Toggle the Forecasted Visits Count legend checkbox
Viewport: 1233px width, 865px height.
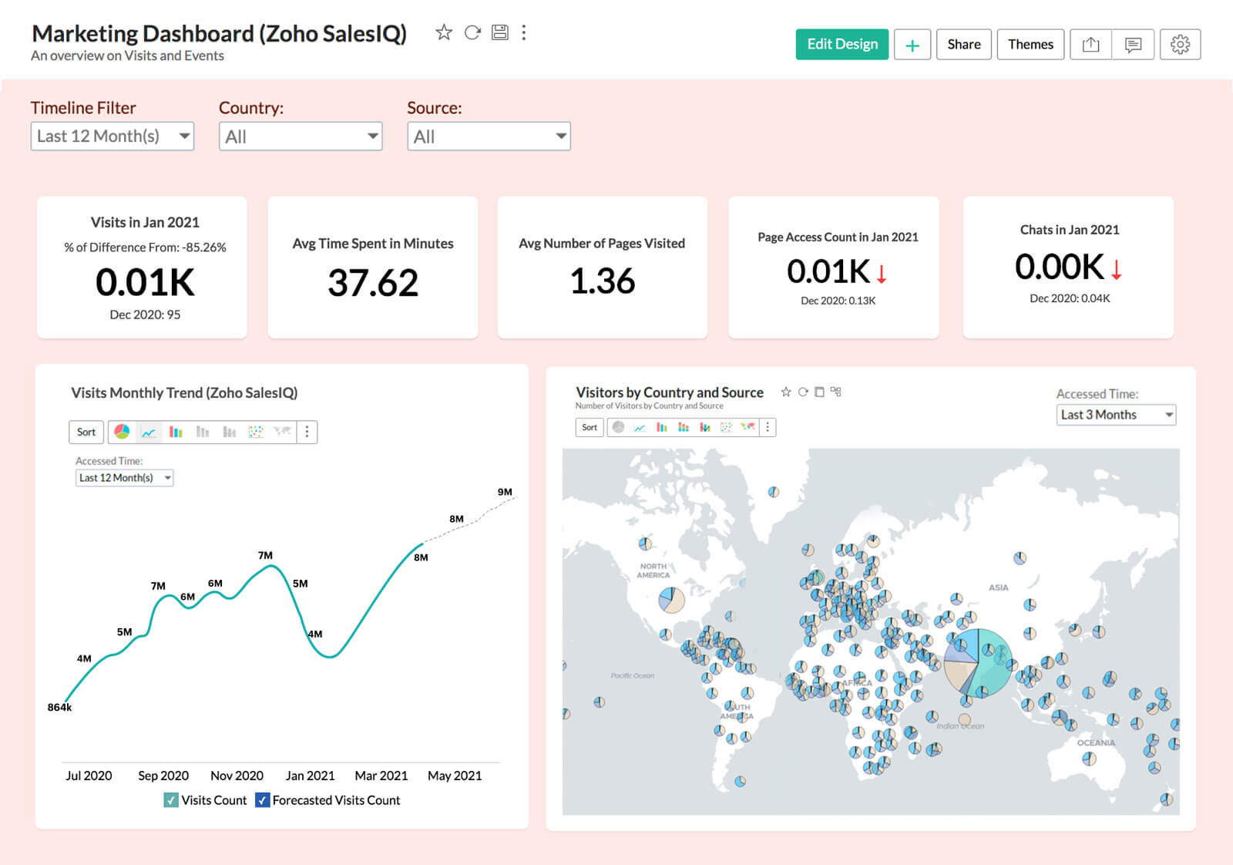pyautogui.click(x=262, y=800)
